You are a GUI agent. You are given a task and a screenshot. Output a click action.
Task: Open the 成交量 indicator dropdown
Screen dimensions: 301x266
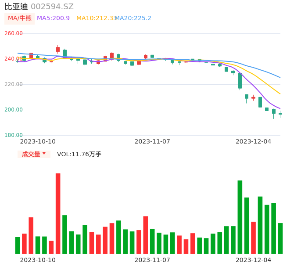pyautogui.click(x=34, y=154)
